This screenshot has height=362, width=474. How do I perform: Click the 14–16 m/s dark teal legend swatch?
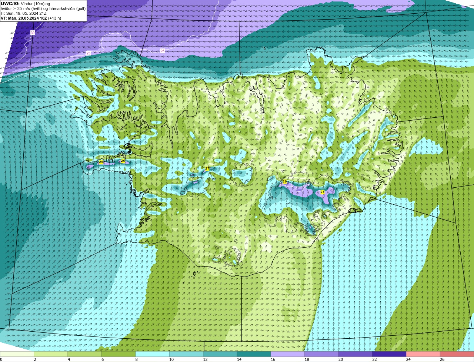(254, 354)
